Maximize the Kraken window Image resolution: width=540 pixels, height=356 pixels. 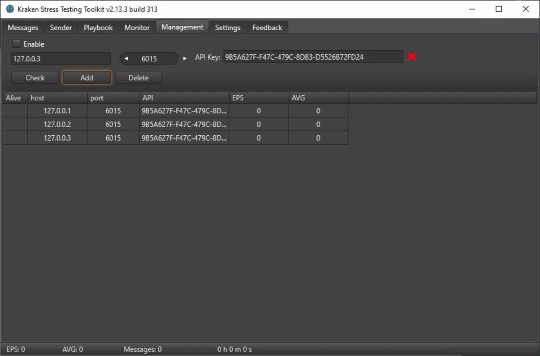(x=499, y=9)
